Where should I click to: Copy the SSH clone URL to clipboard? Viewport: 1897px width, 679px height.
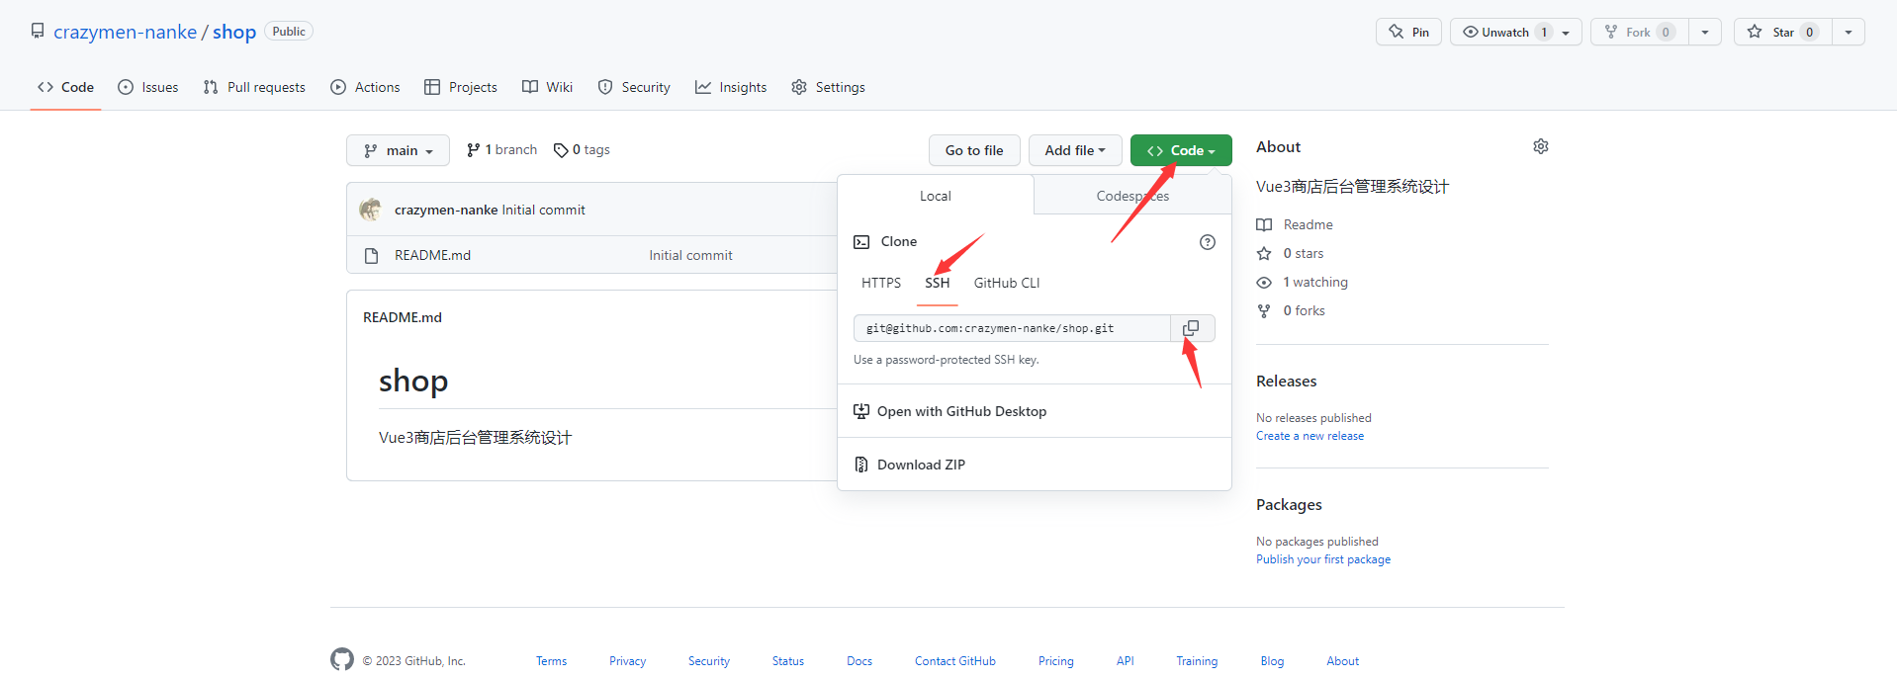tap(1192, 328)
